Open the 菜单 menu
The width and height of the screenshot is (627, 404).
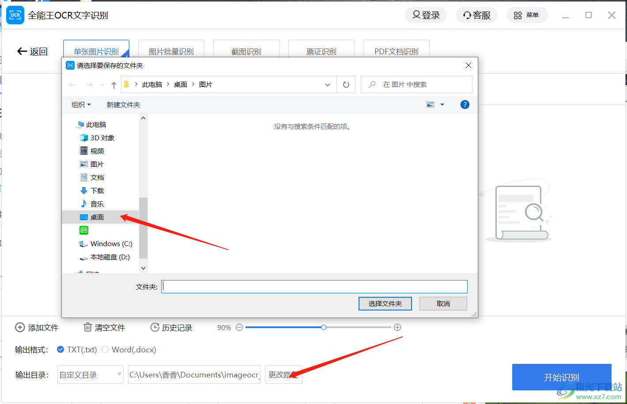tap(527, 15)
